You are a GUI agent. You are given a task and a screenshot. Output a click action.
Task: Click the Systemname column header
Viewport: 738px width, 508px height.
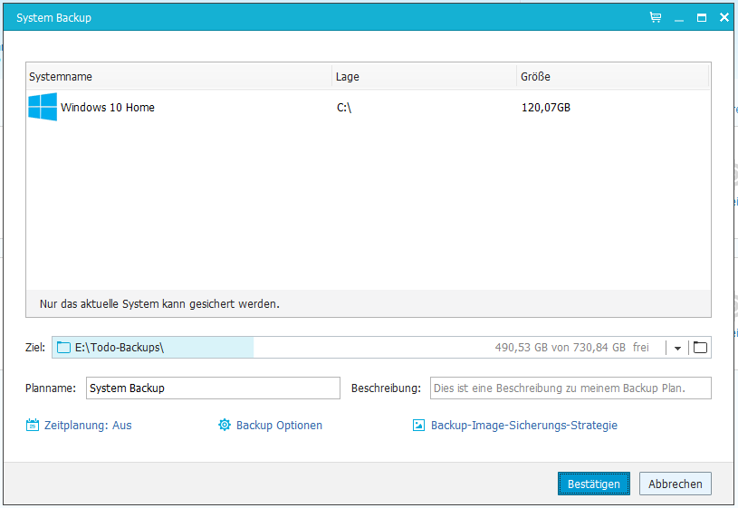[179, 76]
